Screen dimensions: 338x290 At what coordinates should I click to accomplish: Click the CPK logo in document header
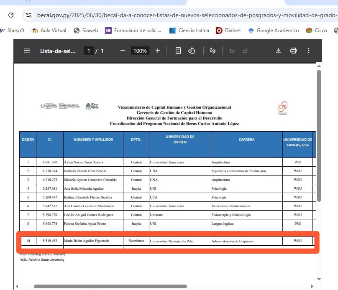click(283, 107)
